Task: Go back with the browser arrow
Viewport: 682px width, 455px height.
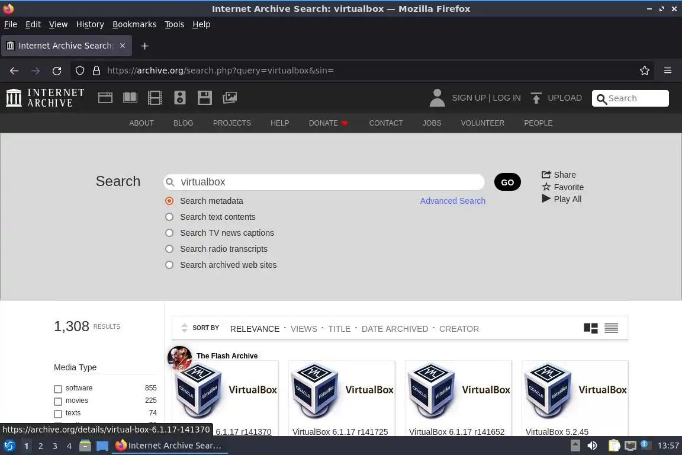Action: point(14,71)
